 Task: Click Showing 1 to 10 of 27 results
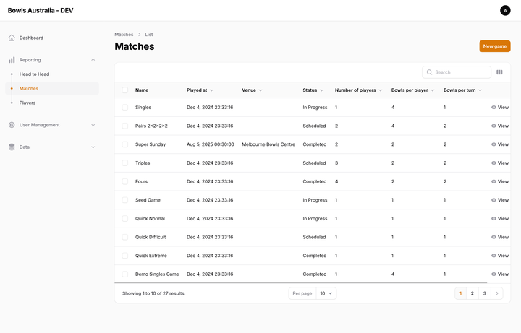point(153,293)
